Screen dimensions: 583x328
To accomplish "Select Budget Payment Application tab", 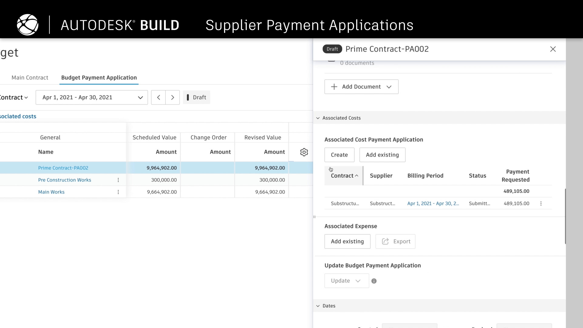I will 99,78.
